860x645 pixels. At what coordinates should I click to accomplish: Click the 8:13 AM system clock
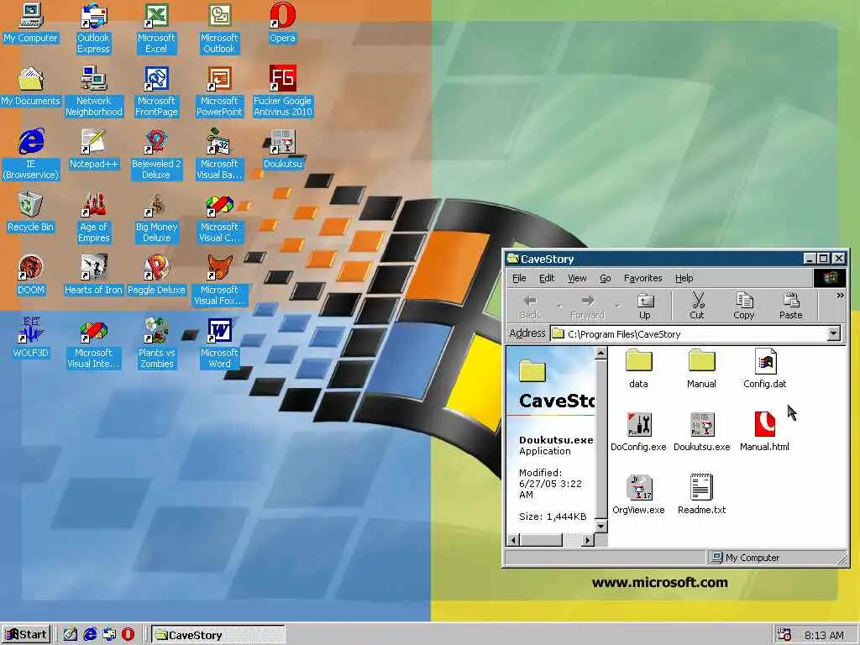pyautogui.click(x=824, y=636)
